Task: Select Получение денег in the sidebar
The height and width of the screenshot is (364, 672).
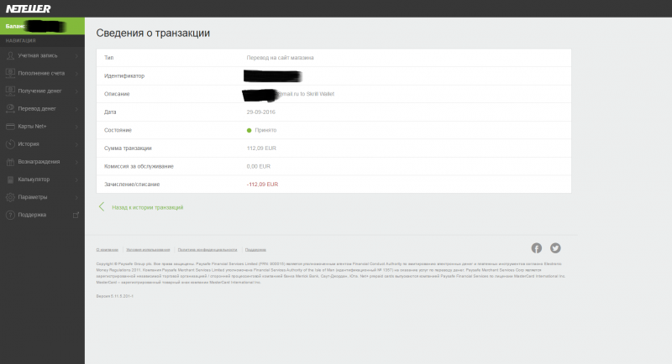Action: tap(39, 91)
